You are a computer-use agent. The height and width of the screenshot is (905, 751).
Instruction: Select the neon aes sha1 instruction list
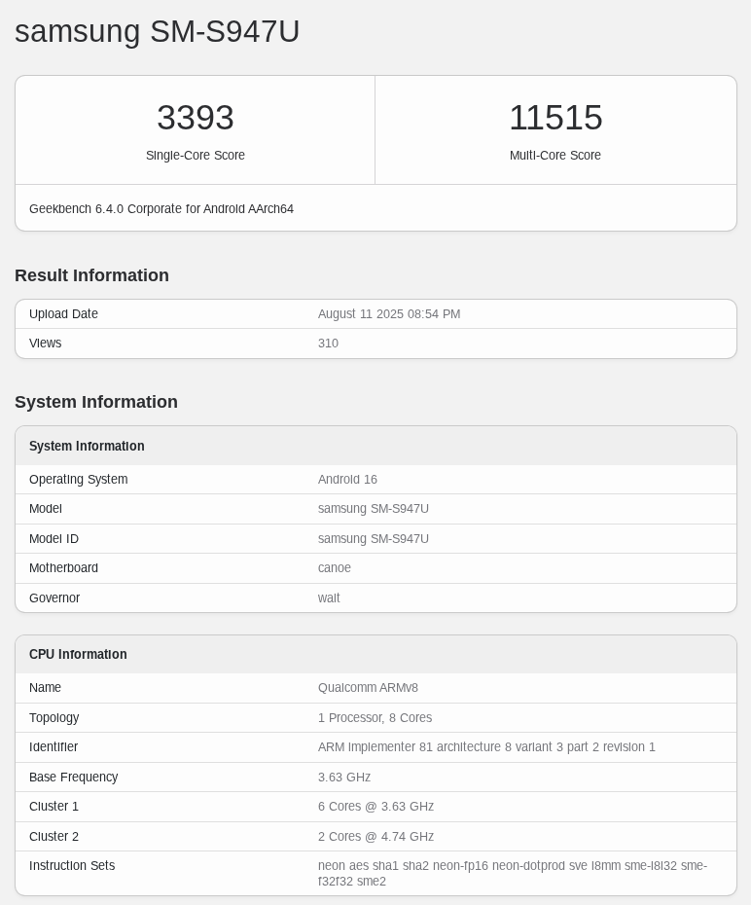[x=513, y=873]
